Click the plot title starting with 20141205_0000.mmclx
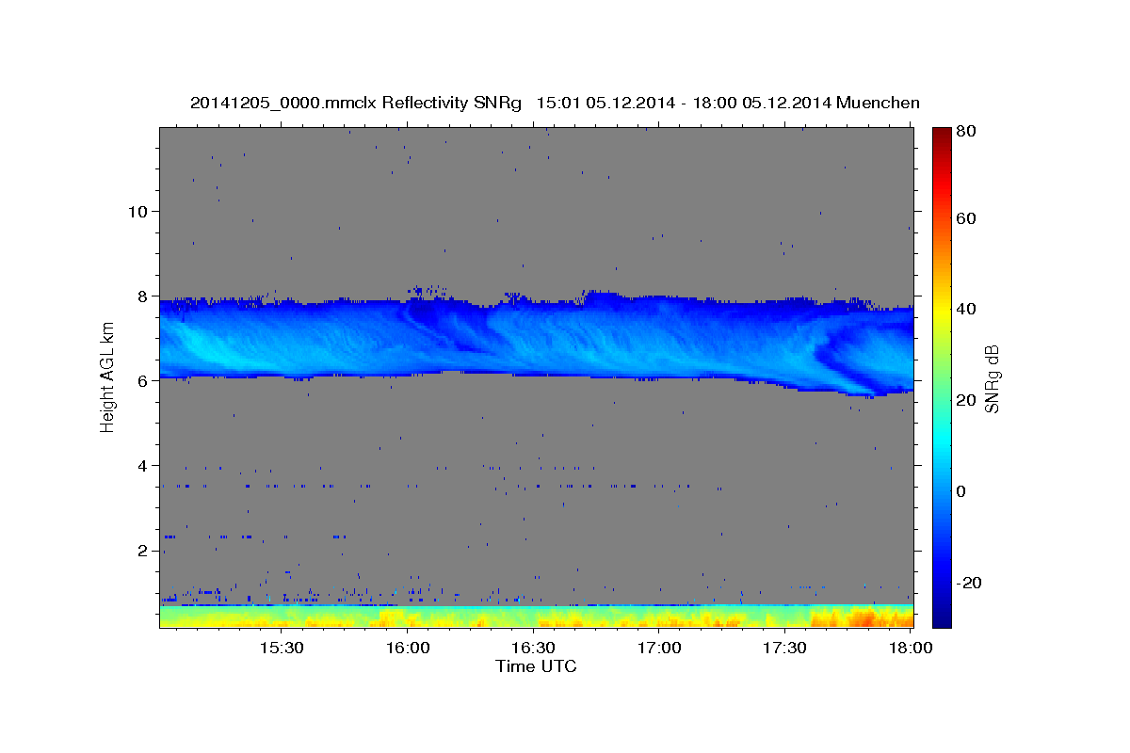Image resolution: width=1130 pixels, height=753 pixels. pyautogui.click(x=555, y=103)
